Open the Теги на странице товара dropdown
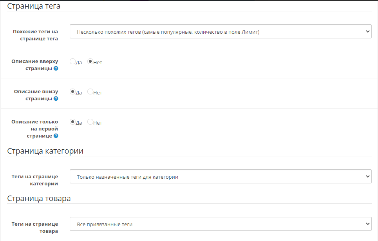The image size is (378, 241). (x=221, y=224)
